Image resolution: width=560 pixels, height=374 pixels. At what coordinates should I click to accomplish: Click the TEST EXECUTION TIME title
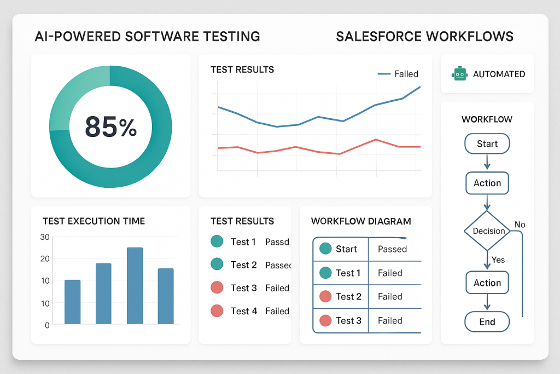[94, 221]
